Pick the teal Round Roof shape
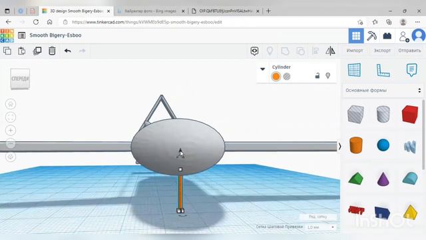Screen dimensions: 426x240 [410, 179]
